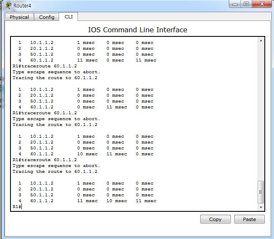Click the CLI scrollbar down arrow
The height and width of the screenshot is (239, 274).
click(x=261, y=208)
